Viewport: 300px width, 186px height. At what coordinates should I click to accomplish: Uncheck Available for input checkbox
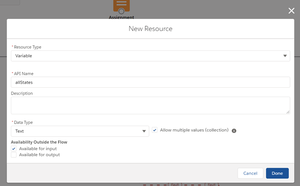[14, 149]
